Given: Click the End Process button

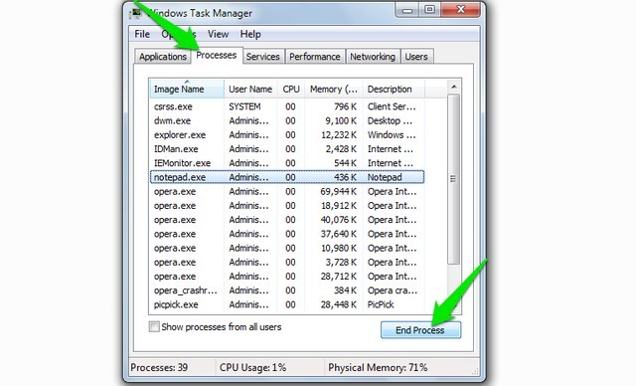Looking at the screenshot, I should pos(420,330).
